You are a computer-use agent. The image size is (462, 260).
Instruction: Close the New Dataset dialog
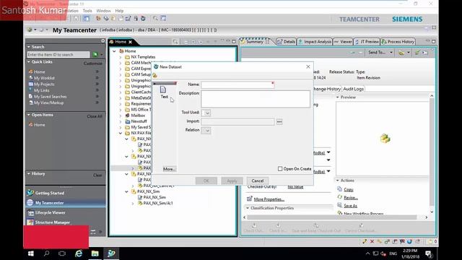[x=308, y=67]
